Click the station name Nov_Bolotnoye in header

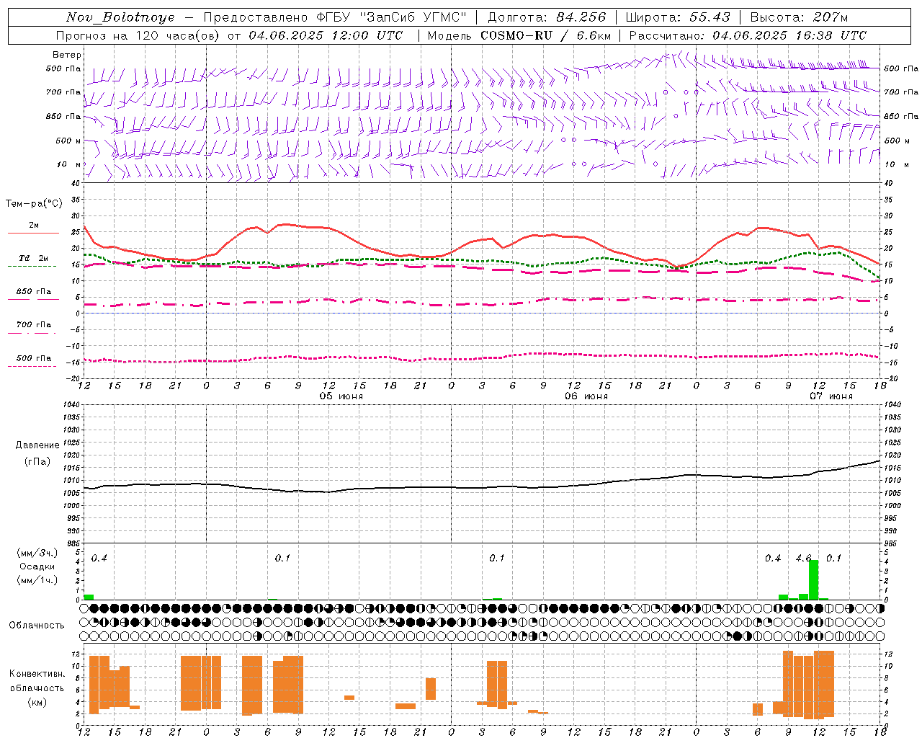click(x=120, y=17)
